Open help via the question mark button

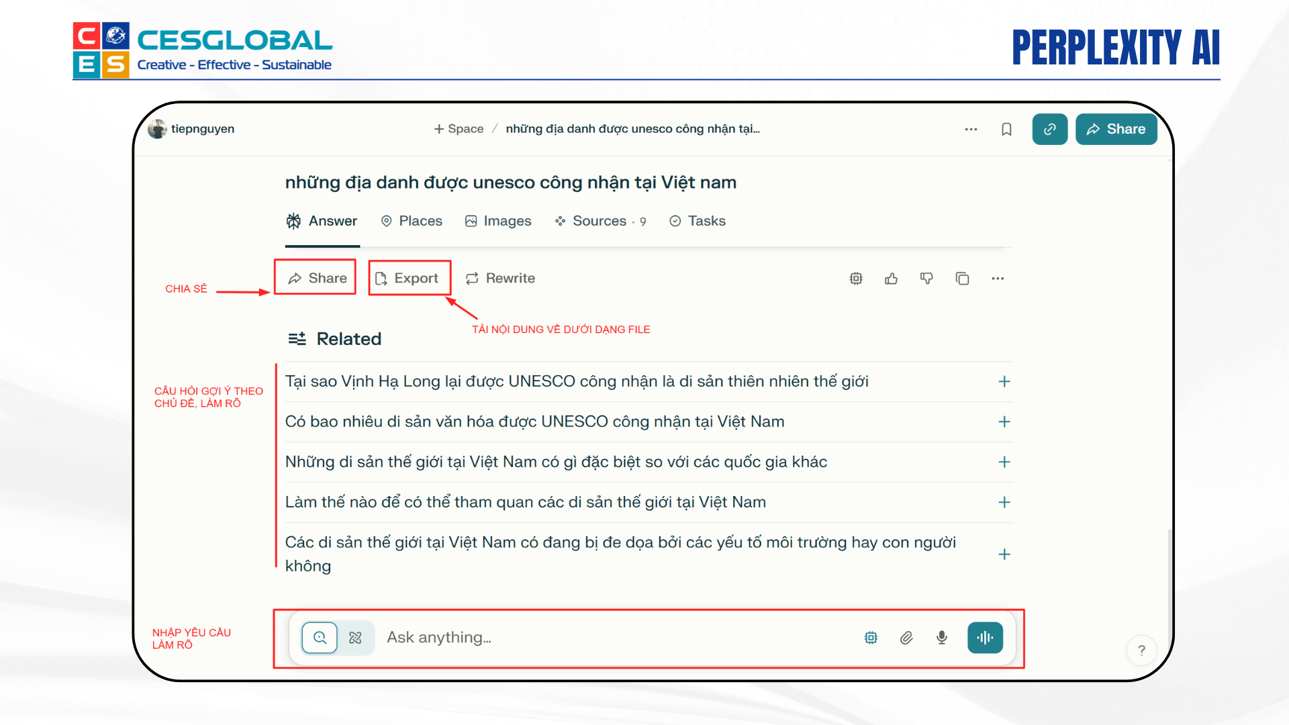[x=1141, y=650]
